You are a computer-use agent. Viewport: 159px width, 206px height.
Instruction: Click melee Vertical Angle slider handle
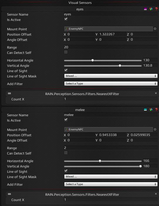pos(140,166)
